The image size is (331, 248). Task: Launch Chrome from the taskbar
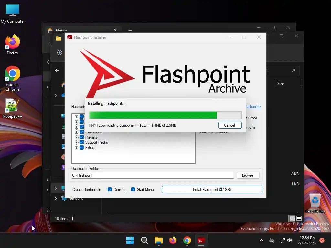coord(187,240)
